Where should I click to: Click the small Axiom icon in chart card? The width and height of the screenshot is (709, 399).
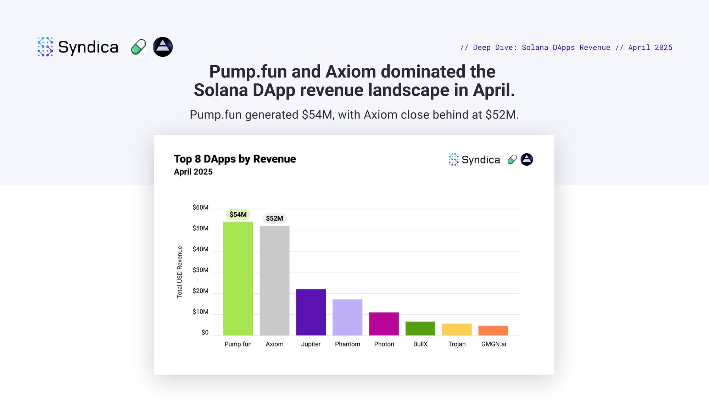(527, 160)
